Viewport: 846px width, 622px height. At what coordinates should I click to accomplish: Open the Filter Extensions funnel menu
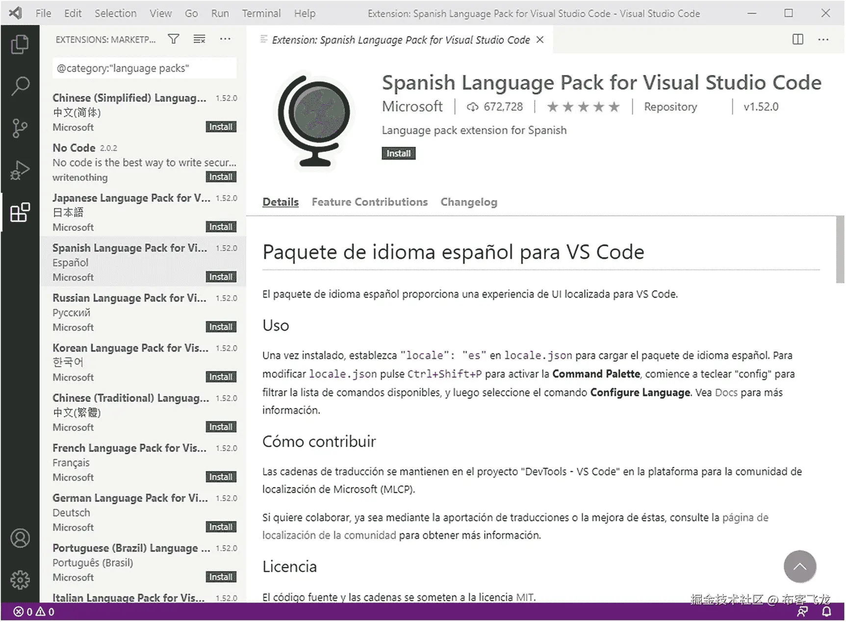pyautogui.click(x=174, y=39)
